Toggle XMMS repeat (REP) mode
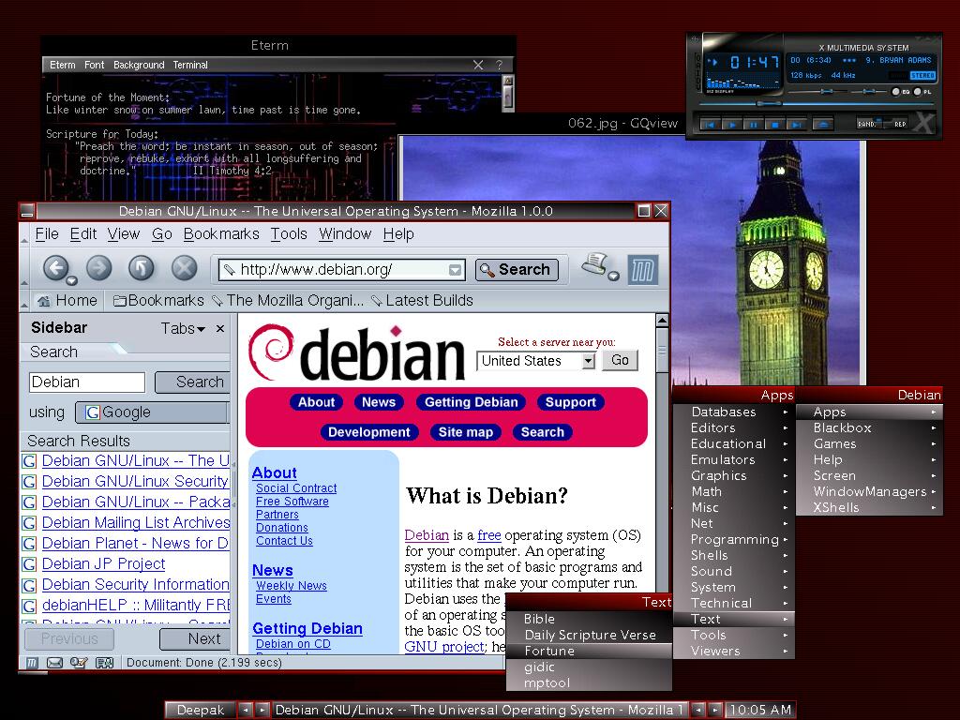 click(897, 124)
